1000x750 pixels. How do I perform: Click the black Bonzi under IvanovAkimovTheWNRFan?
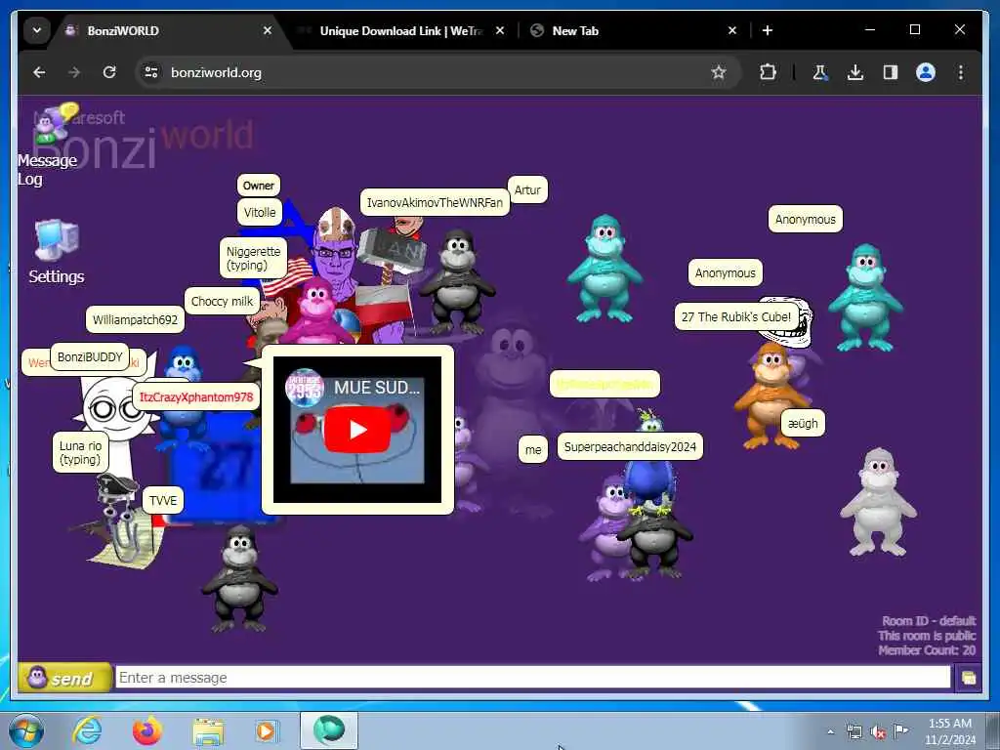[x=457, y=282]
